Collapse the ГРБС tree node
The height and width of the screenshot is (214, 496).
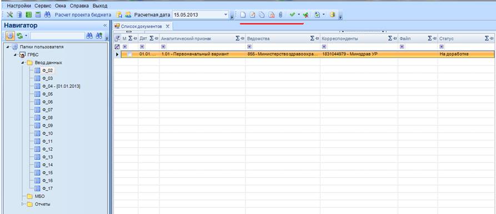[14, 55]
